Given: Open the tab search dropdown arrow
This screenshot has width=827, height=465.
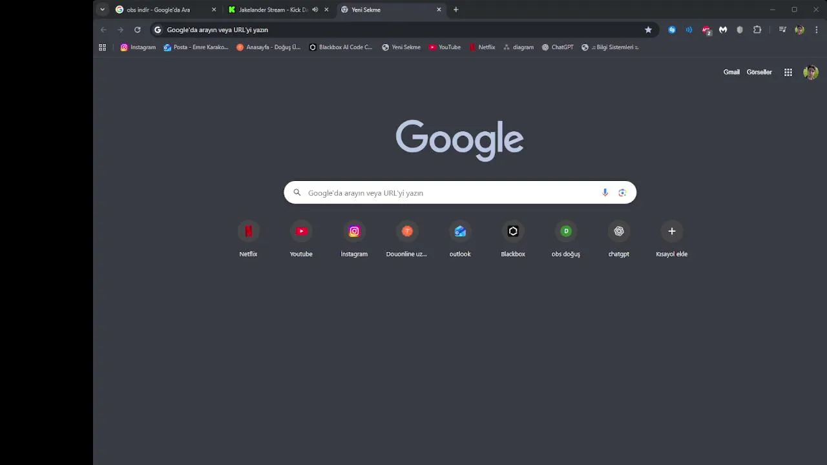Looking at the screenshot, I should (102, 10).
